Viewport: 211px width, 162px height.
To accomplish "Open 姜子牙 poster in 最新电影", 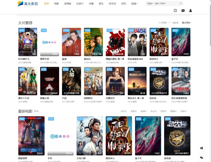I will point(148,136).
